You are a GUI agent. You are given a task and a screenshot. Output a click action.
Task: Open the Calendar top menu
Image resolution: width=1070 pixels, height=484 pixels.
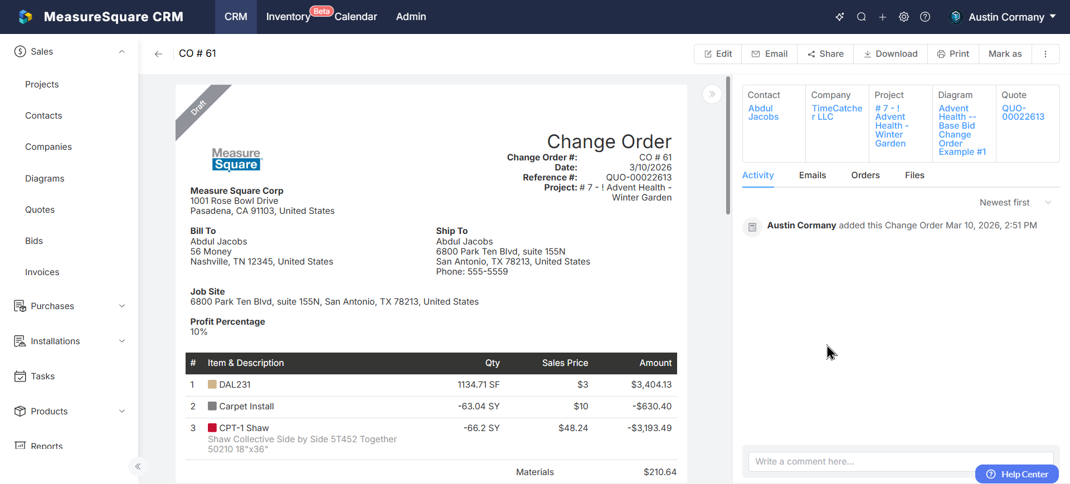click(x=356, y=17)
